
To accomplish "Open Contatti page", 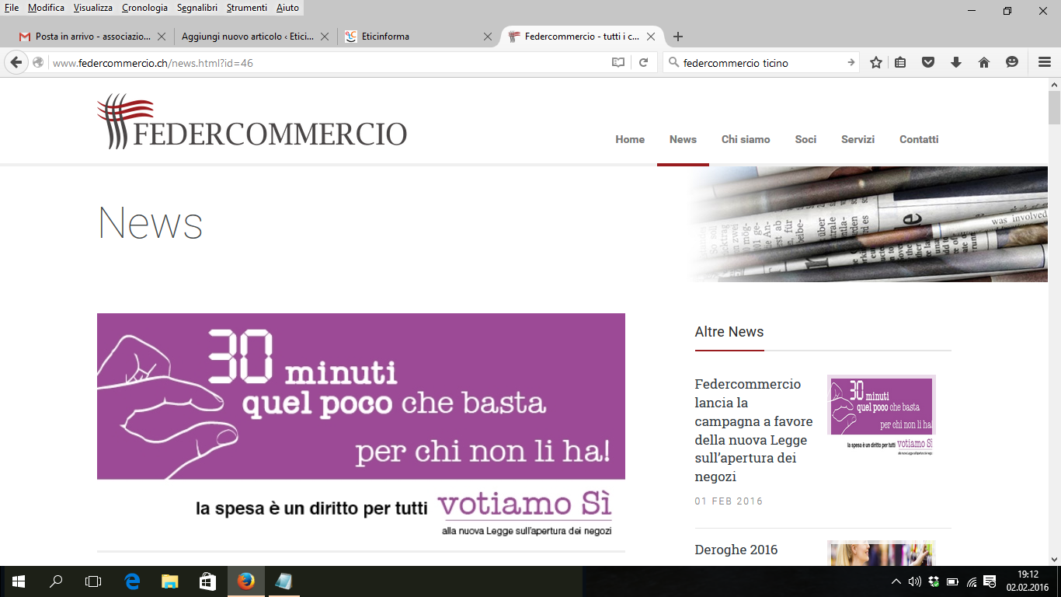I will point(919,140).
